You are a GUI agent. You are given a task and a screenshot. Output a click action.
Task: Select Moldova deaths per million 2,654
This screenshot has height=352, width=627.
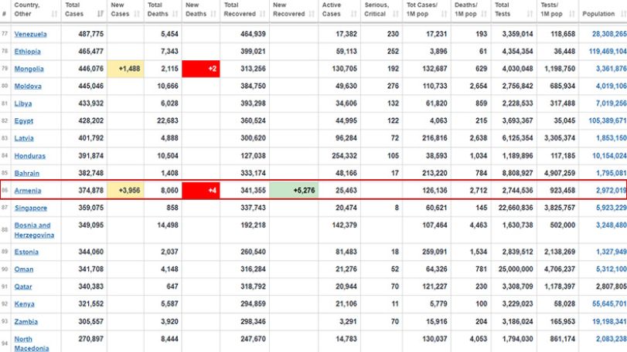[471, 86]
